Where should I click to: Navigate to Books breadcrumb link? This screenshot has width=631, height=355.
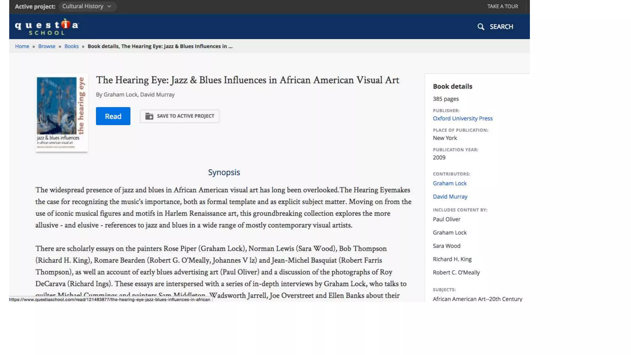click(71, 46)
